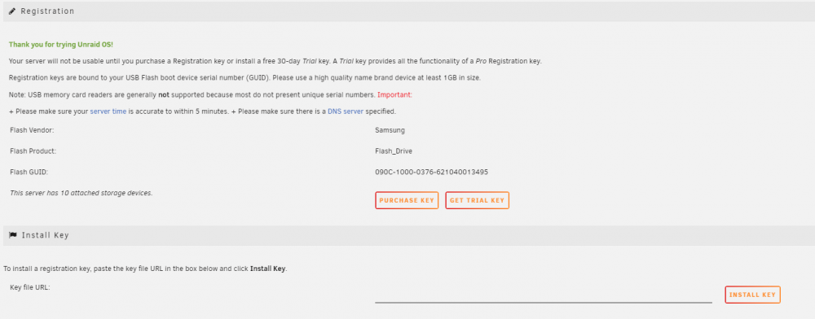This screenshot has width=815, height=319.
Task: Open the DNS server link
Action: (x=346, y=111)
